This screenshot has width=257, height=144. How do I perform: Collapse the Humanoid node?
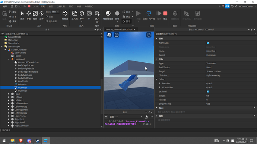tap(9, 59)
